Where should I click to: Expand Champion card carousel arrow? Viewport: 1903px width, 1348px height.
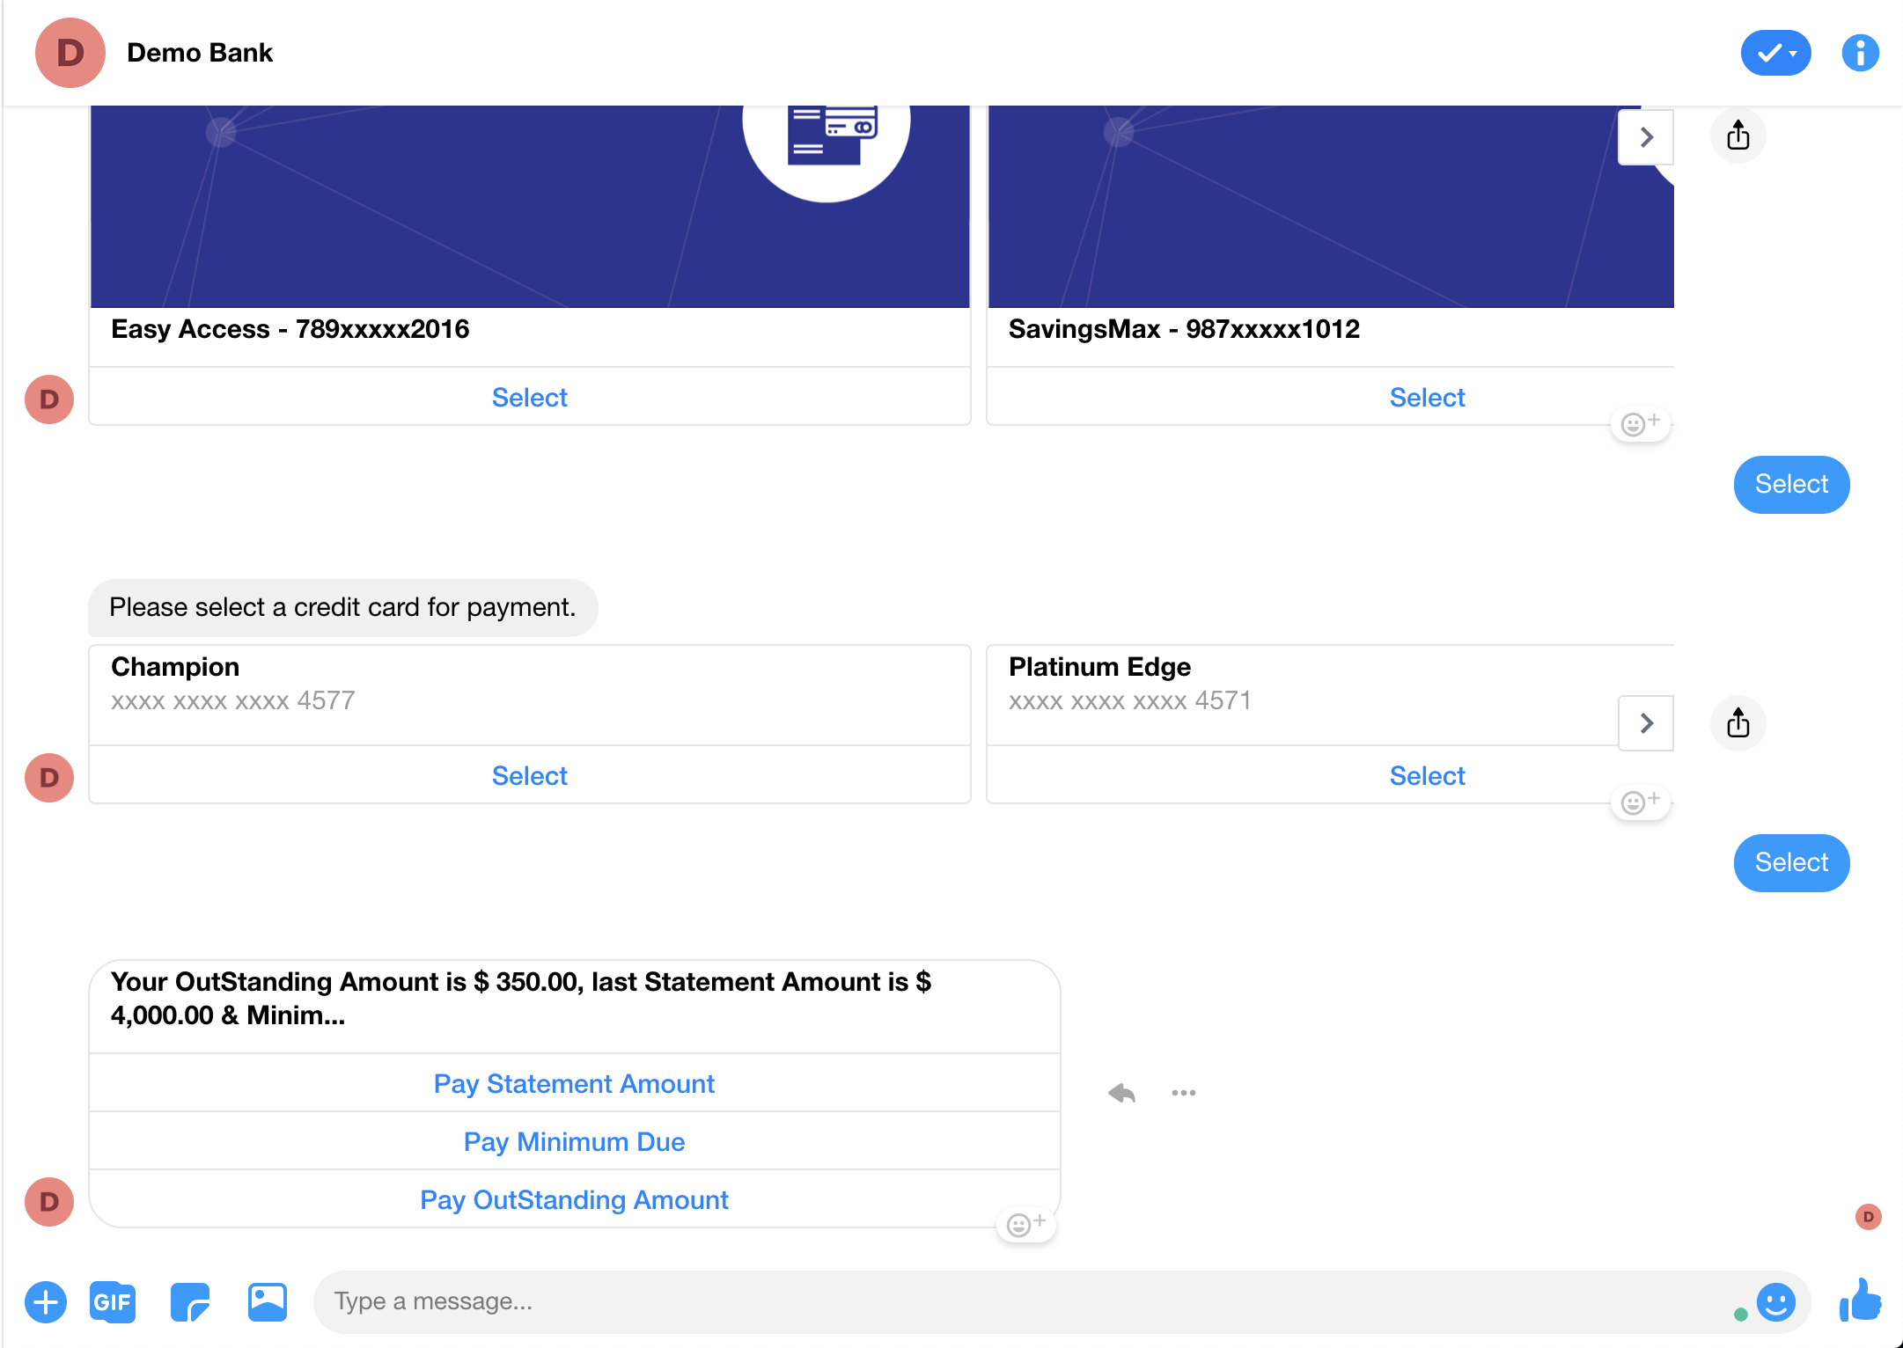1646,723
